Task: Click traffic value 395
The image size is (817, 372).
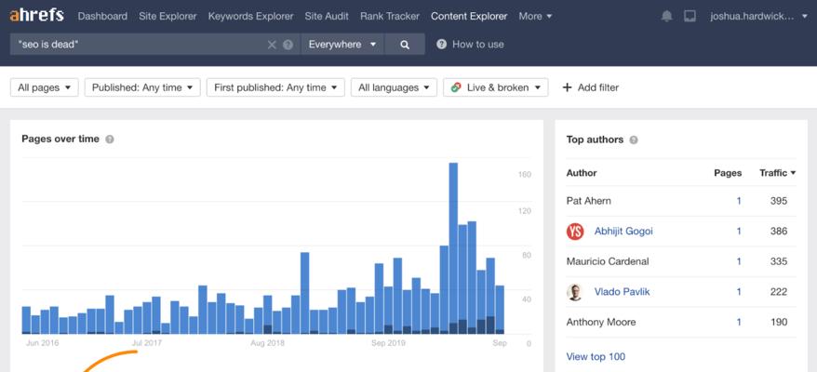Action: (x=779, y=201)
